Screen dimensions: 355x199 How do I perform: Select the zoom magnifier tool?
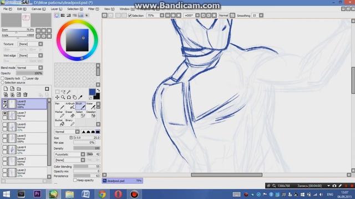click(63, 97)
